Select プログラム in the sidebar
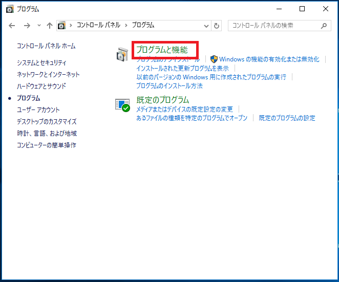339x282 pixels. coord(29,98)
